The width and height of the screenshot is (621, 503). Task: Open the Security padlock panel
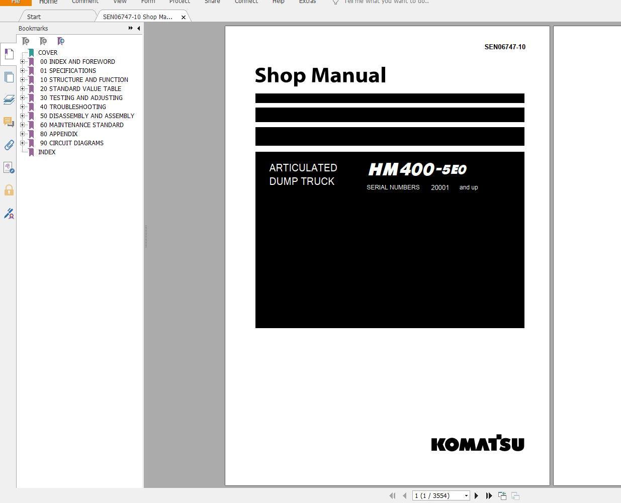click(x=9, y=190)
